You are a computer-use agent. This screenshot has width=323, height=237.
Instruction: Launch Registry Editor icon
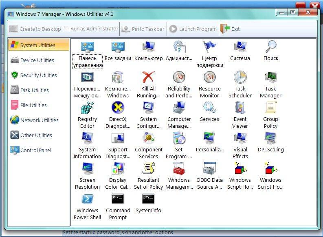[x=87, y=108]
